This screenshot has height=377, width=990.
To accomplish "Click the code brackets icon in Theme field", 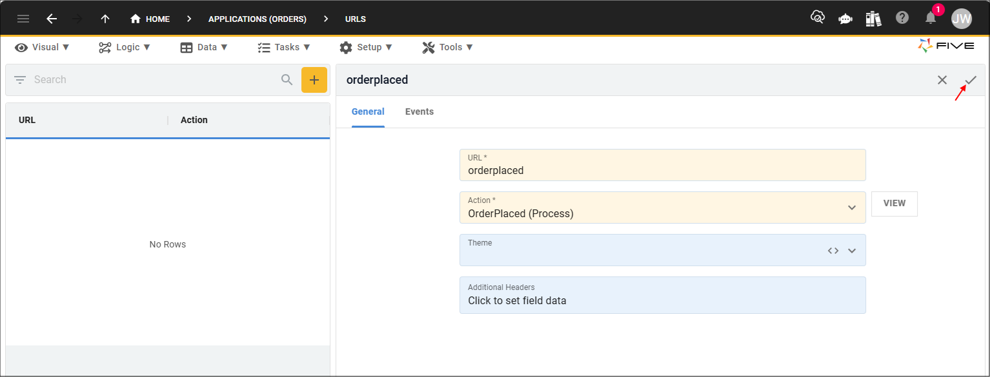I will pos(833,251).
